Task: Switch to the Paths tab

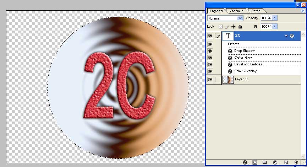Action: [x=256, y=11]
